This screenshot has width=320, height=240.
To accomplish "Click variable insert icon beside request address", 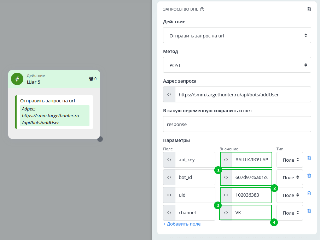I will click(x=169, y=95).
